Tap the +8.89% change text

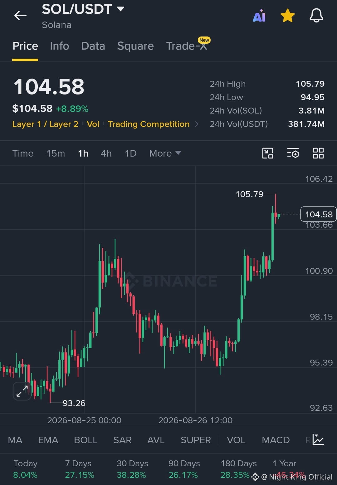pos(72,109)
